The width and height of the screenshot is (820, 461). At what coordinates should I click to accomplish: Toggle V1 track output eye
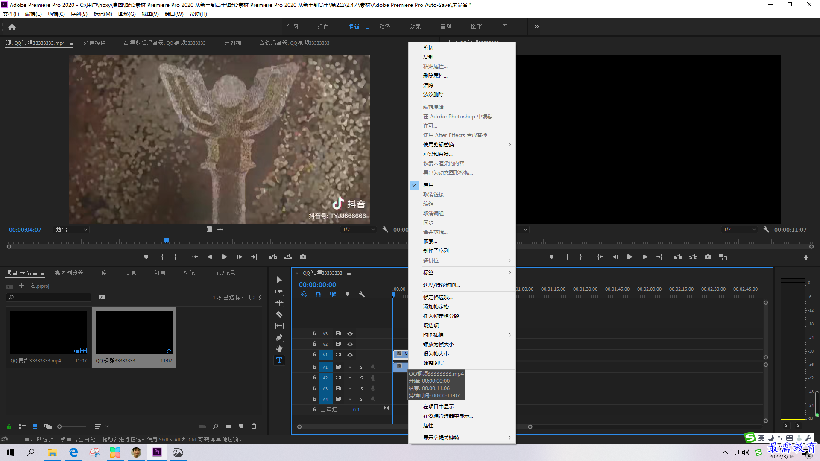click(x=350, y=355)
